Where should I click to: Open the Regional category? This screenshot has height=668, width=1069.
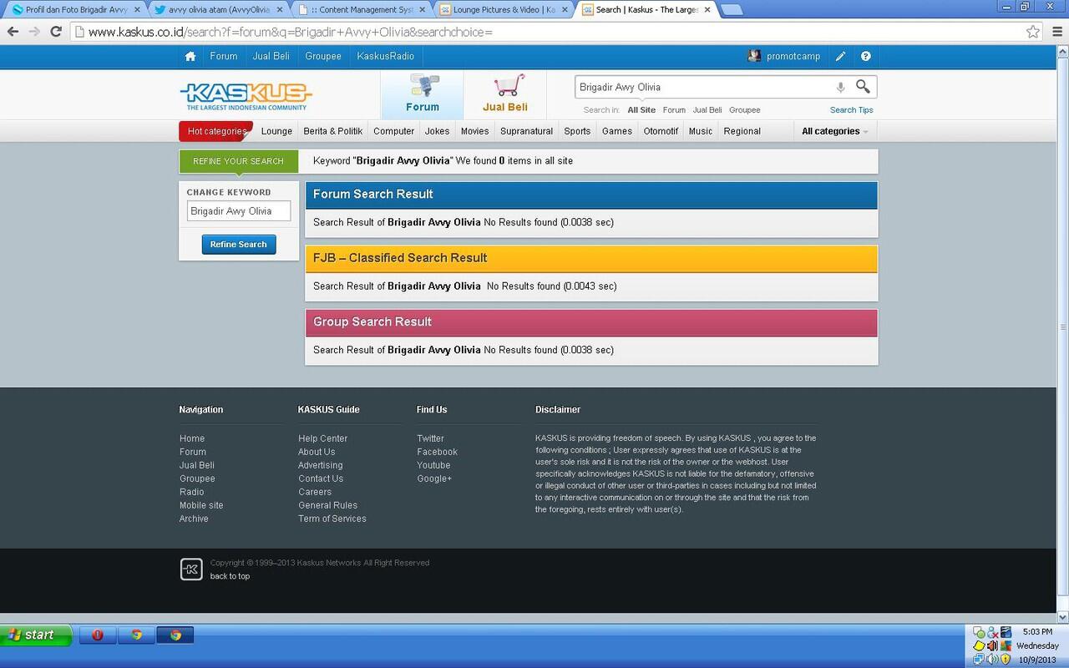742,131
